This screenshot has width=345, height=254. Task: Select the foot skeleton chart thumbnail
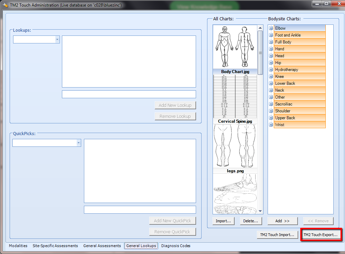click(x=235, y=194)
